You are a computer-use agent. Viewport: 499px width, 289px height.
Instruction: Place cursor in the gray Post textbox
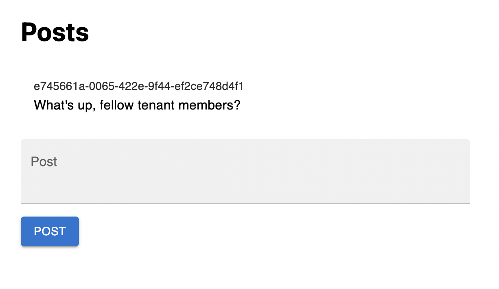[245, 171]
